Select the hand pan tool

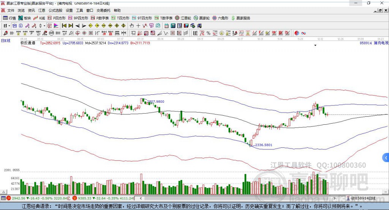click(x=132, y=26)
